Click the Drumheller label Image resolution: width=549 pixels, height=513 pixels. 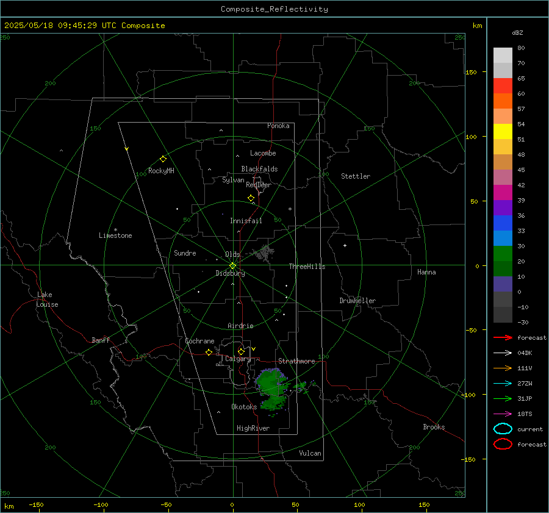357,301
